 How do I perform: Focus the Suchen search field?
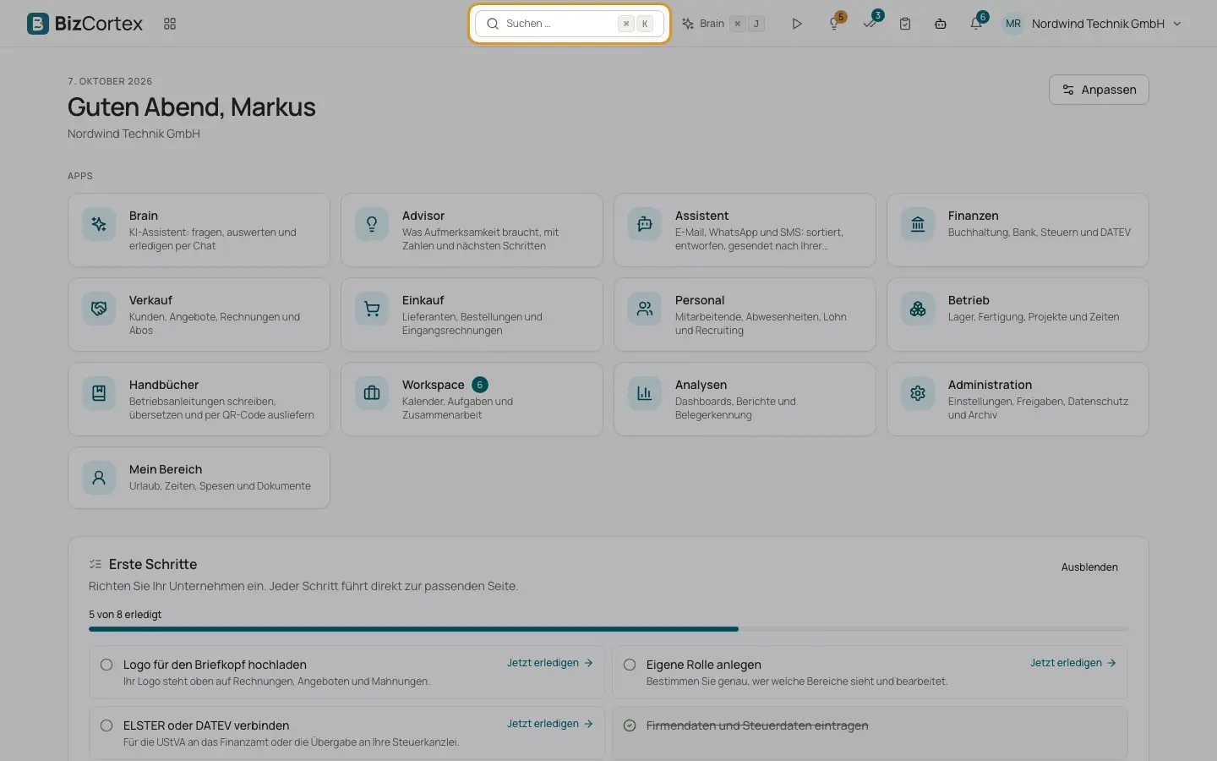[x=570, y=24]
